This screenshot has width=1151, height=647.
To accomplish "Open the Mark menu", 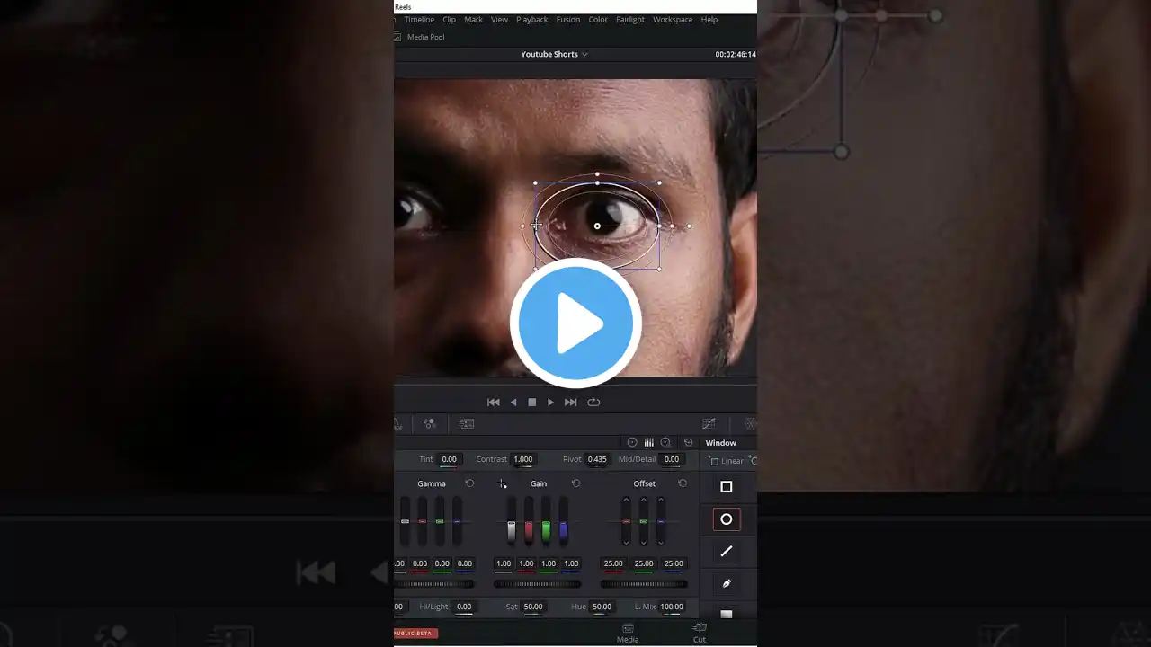I will [473, 20].
